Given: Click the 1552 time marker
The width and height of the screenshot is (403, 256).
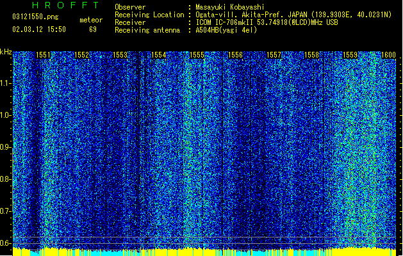Looking at the screenshot, I should (x=81, y=55).
